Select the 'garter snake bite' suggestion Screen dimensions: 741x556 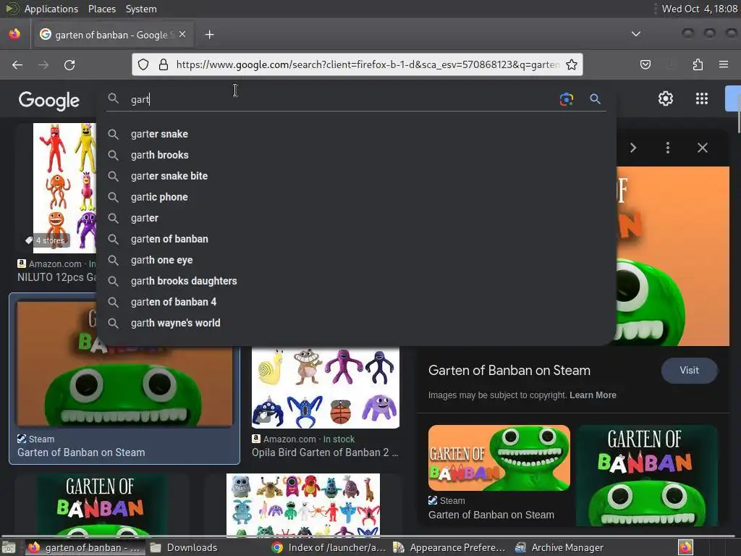click(x=356, y=176)
